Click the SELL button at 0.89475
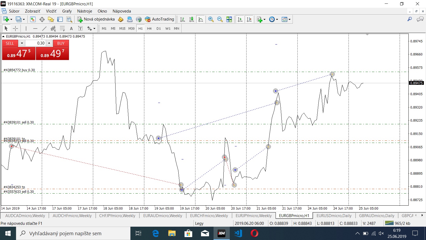Viewport: 426px width, 240px height. pos(19,50)
